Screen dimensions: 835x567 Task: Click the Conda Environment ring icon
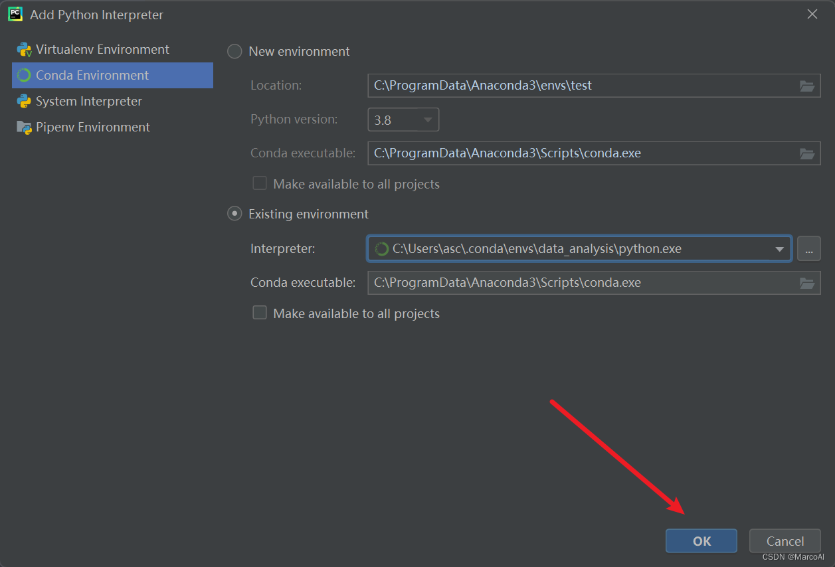25,76
